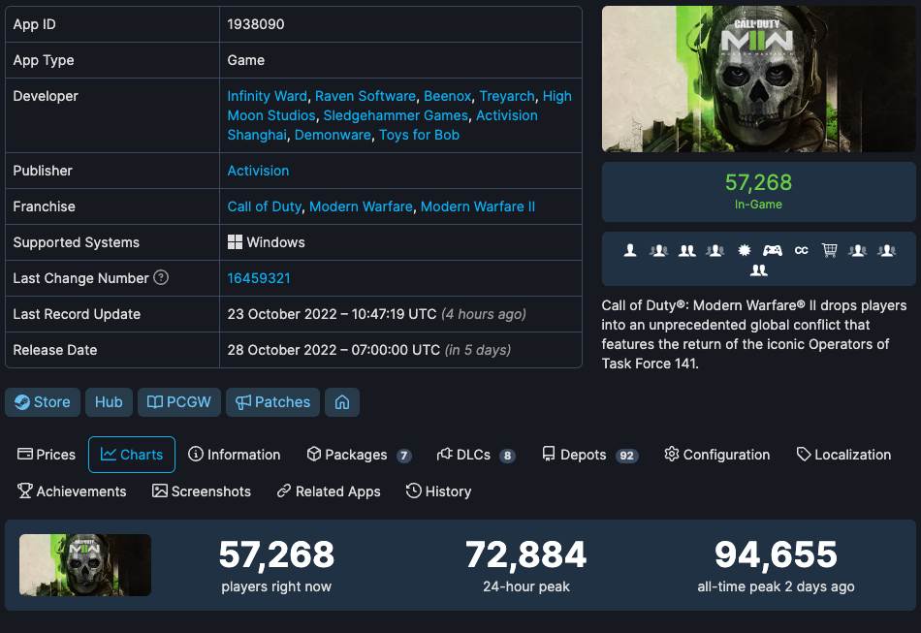This screenshot has height=633, width=921.
Task: Click the full controller support gamepad icon
Action: point(772,252)
